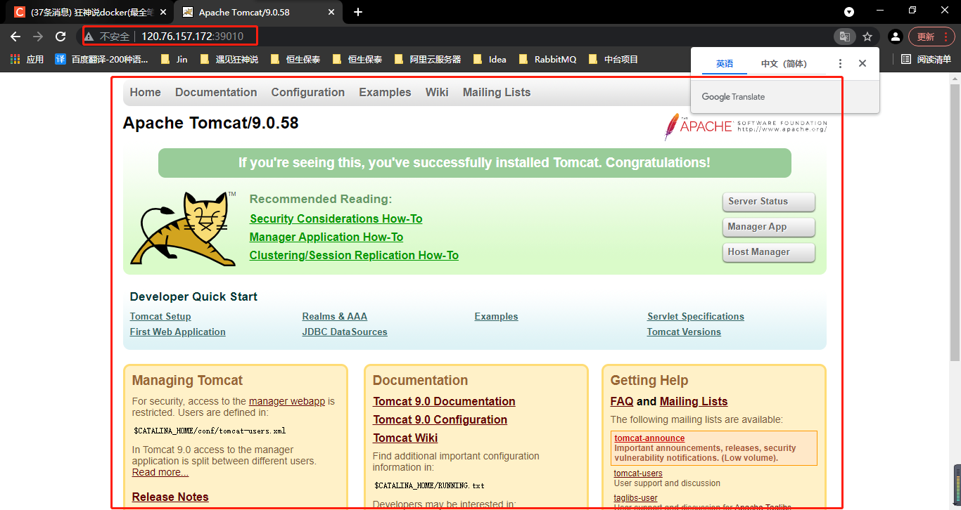Open the FAQ link under Getting Help

622,401
